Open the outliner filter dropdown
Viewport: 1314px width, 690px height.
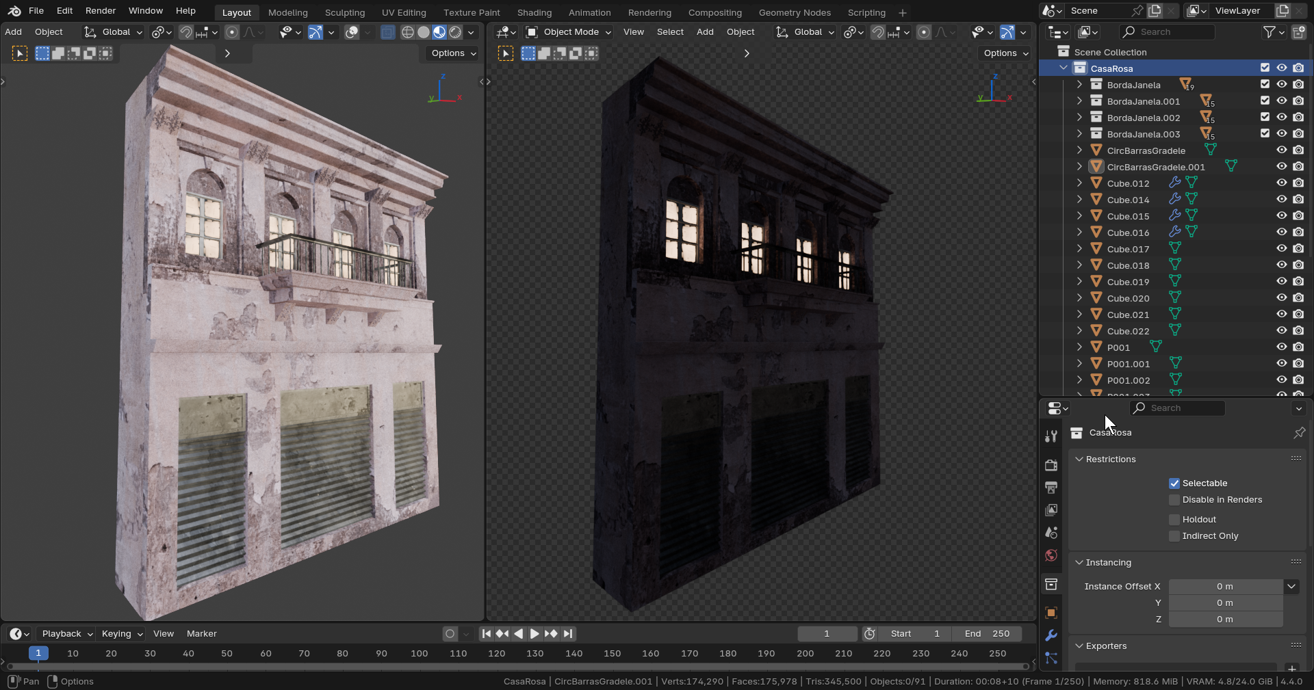click(x=1273, y=32)
